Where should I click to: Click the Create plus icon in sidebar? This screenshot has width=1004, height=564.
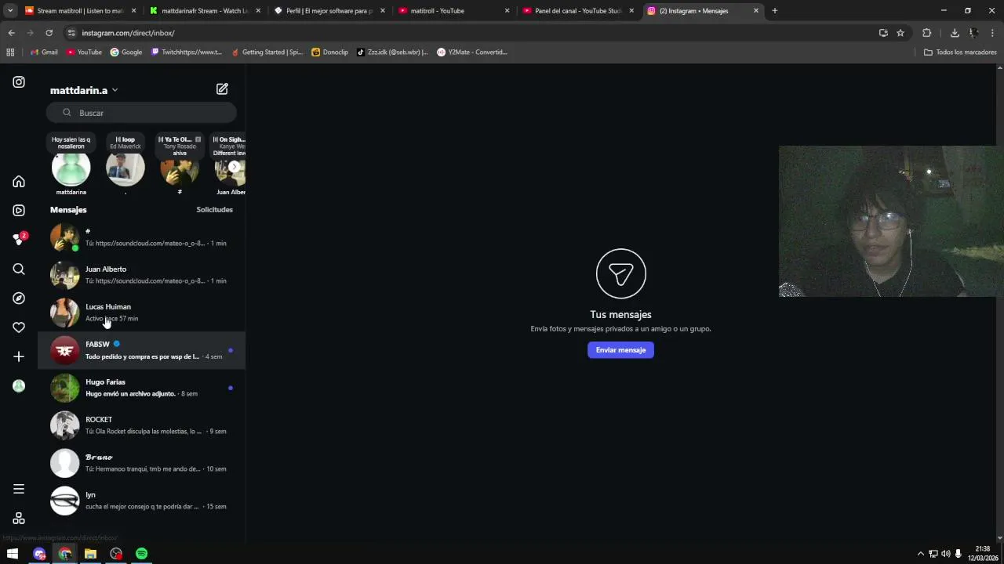pos(19,356)
